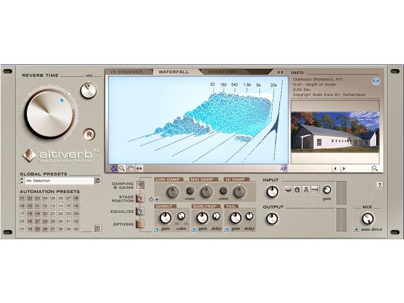Open the No Selection global preset field

59,181
